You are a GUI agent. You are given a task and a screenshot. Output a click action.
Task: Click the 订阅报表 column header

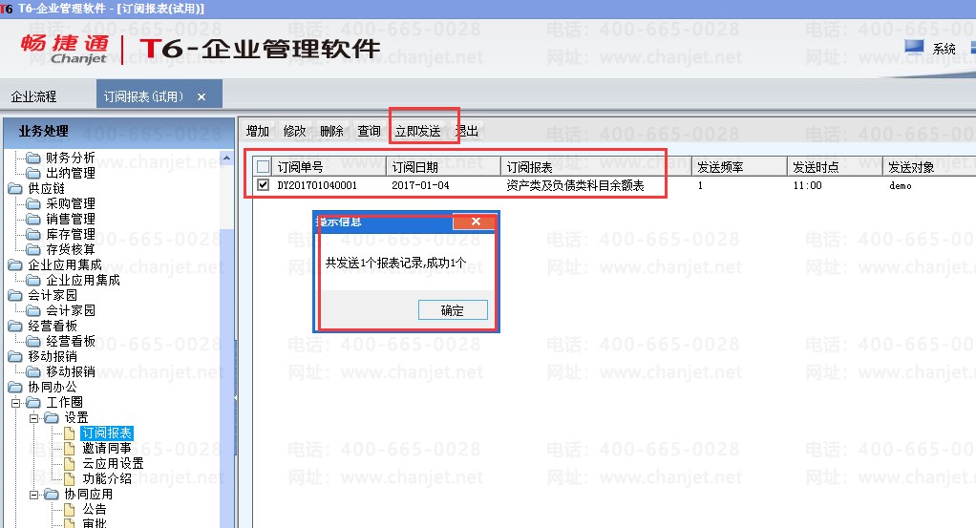click(596, 167)
